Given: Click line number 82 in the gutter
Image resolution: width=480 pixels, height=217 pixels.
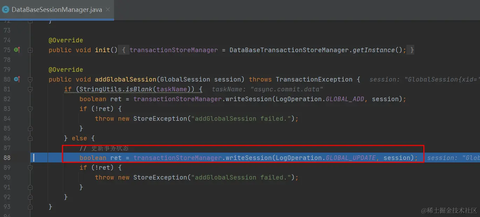Looking at the screenshot, I should pos(7,99).
